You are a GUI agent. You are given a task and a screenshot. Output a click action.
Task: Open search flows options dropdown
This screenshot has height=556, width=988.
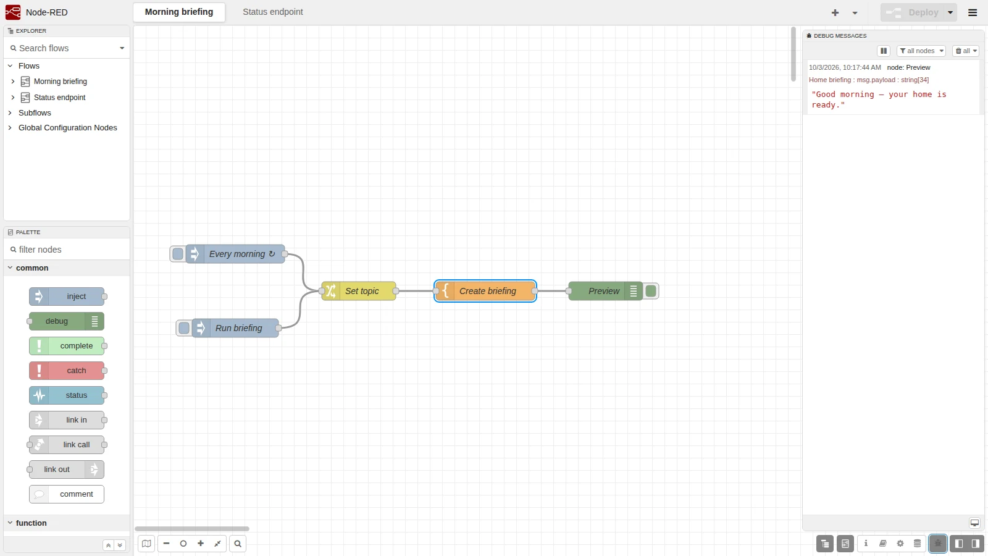click(x=122, y=48)
